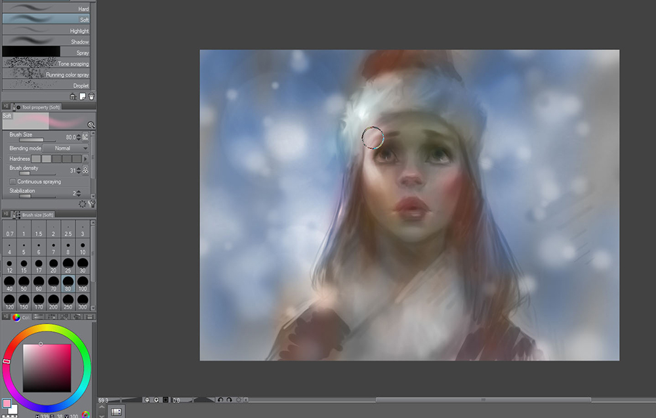Enable the Continuous spraying checkbox
656x418 pixels.
(x=13, y=181)
